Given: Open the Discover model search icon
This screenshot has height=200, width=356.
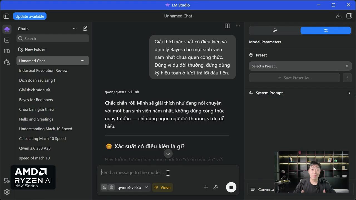Looking at the screenshot, I should (x=7, y=62).
